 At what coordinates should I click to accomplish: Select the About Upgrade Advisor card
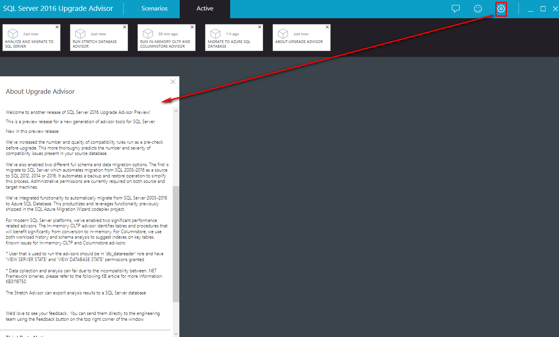click(x=302, y=38)
